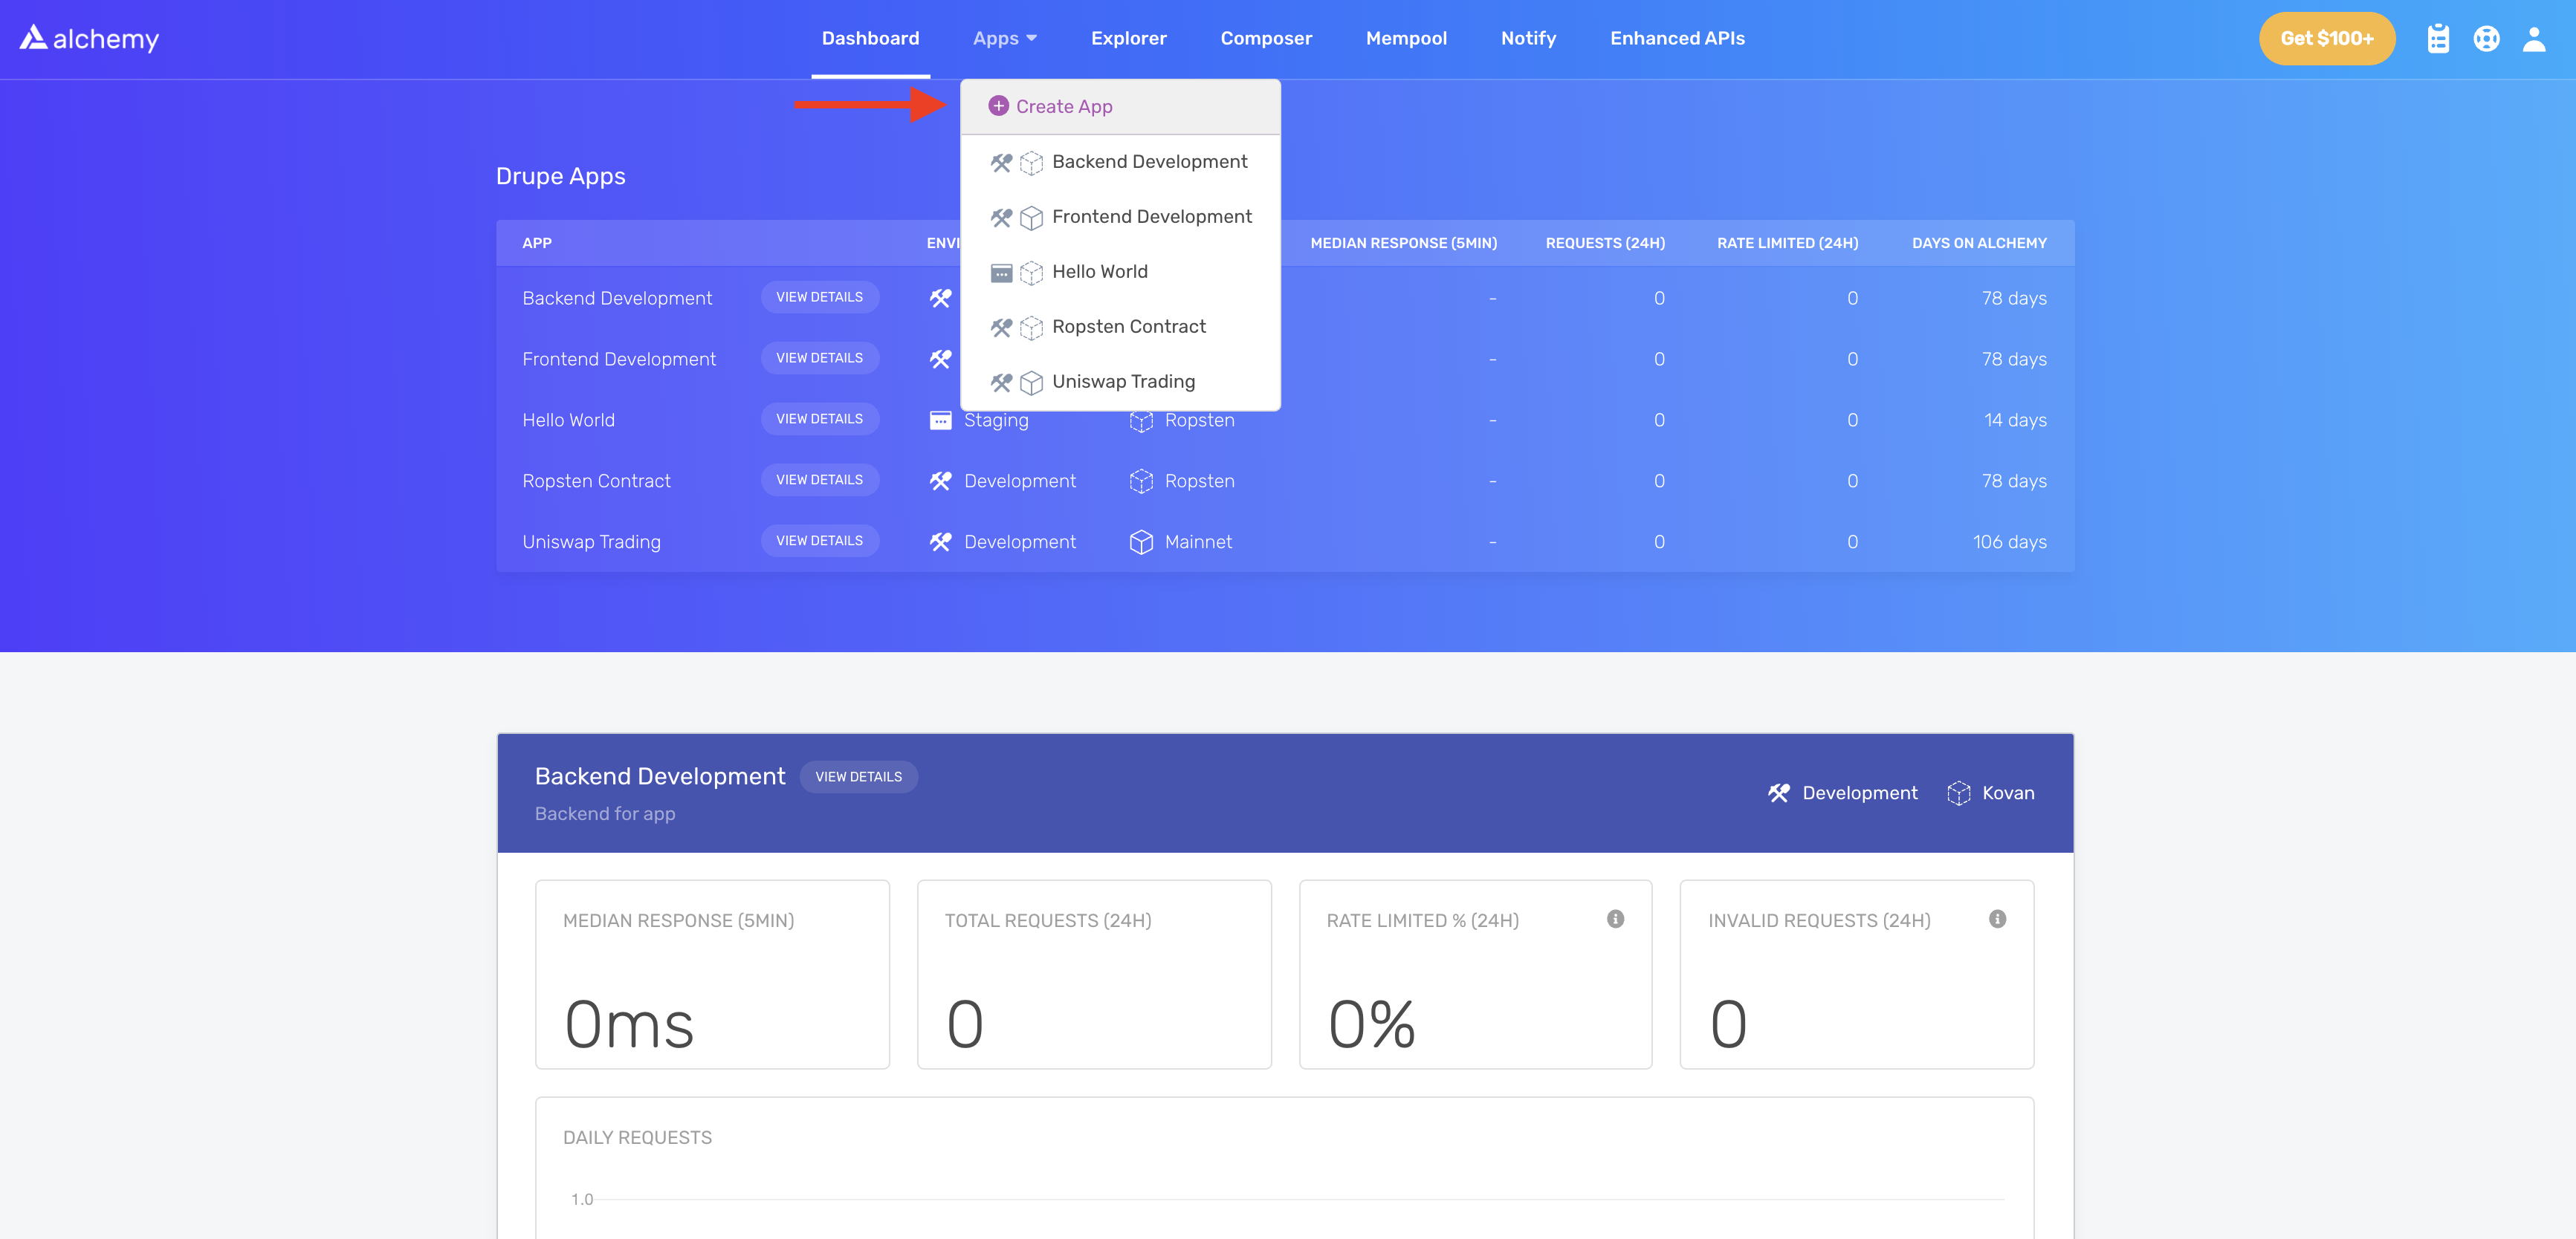Open the help lifebuoy icon
The height and width of the screenshot is (1239, 2576).
click(x=2486, y=39)
